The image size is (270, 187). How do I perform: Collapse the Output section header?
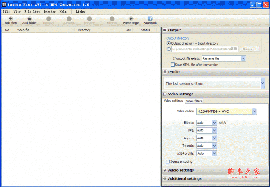215,30
